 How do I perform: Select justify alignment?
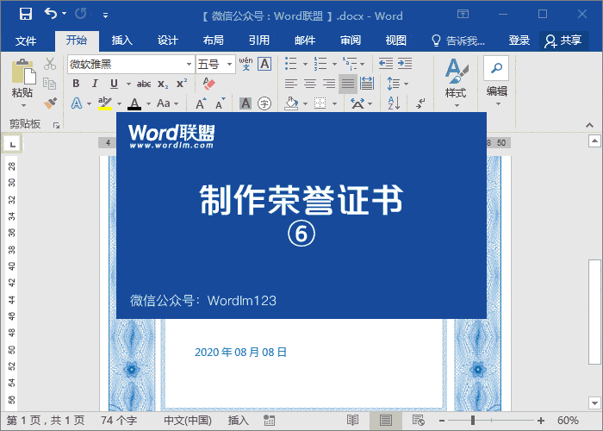(x=348, y=84)
